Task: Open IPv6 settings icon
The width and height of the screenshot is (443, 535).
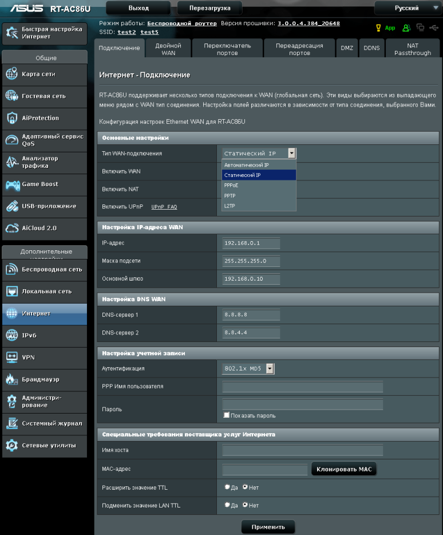Action: (x=11, y=336)
